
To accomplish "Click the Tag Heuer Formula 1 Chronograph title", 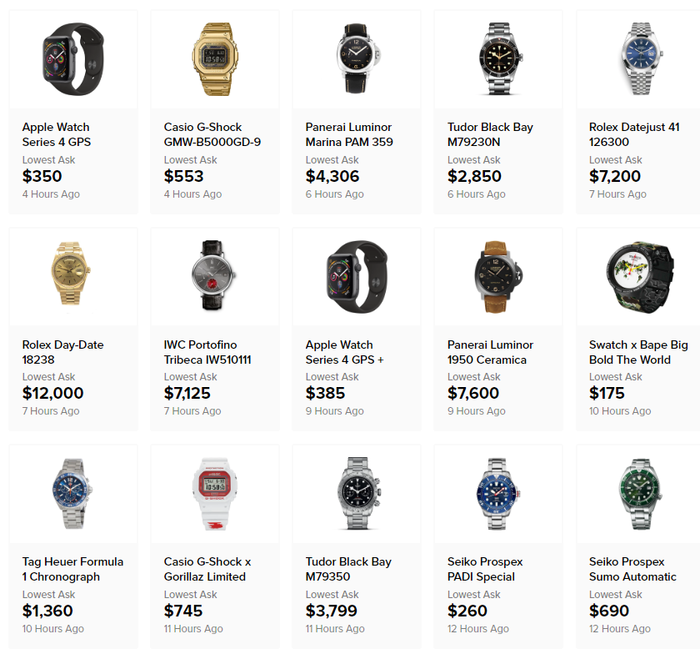I will pos(72,569).
